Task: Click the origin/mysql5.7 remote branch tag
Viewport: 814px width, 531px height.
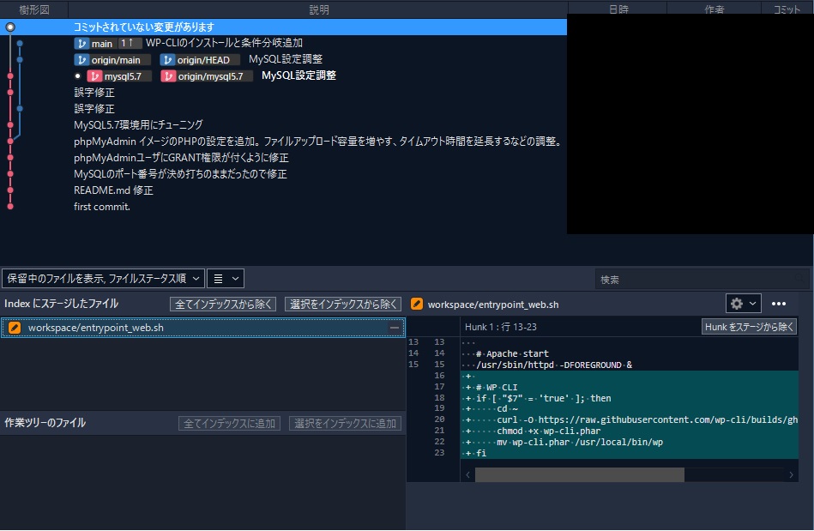Action: pos(207,76)
